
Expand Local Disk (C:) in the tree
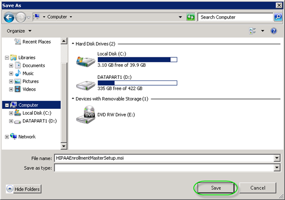pos(11,113)
